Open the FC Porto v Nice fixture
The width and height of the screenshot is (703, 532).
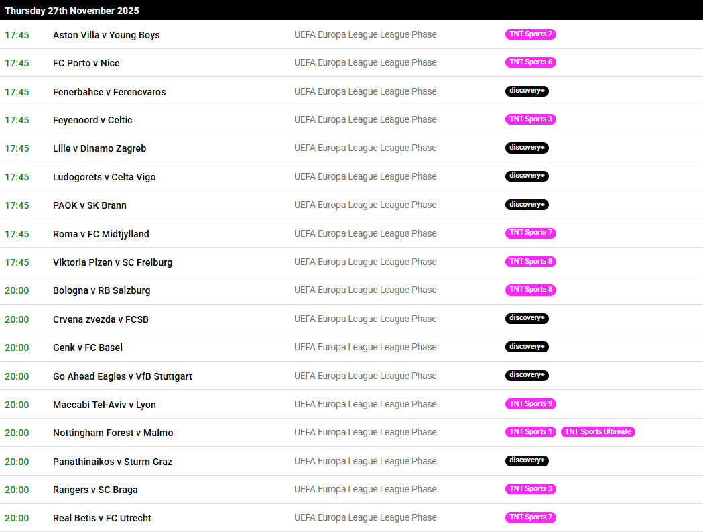pyautogui.click(x=86, y=63)
